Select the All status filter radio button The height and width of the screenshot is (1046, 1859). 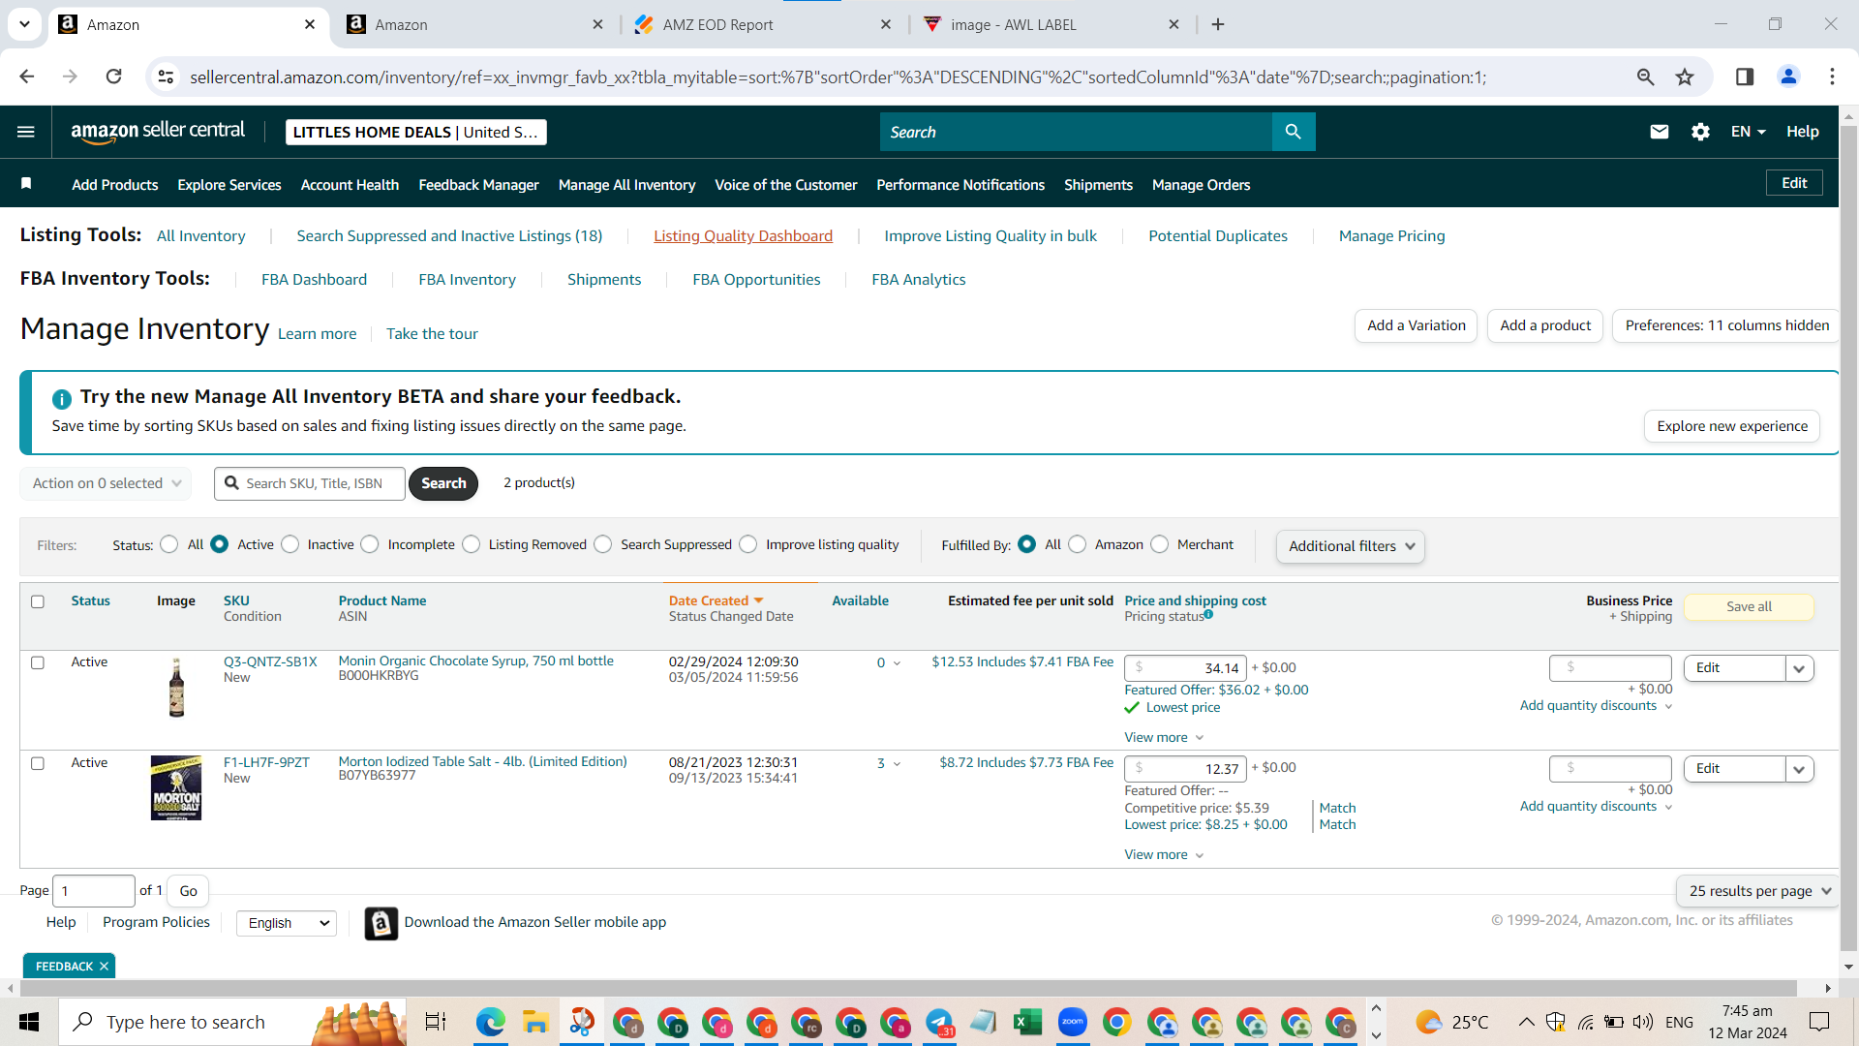pyautogui.click(x=169, y=544)
